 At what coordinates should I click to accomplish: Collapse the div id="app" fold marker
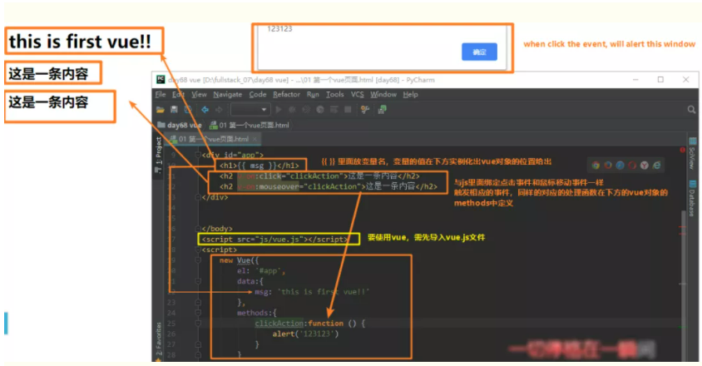198,155
